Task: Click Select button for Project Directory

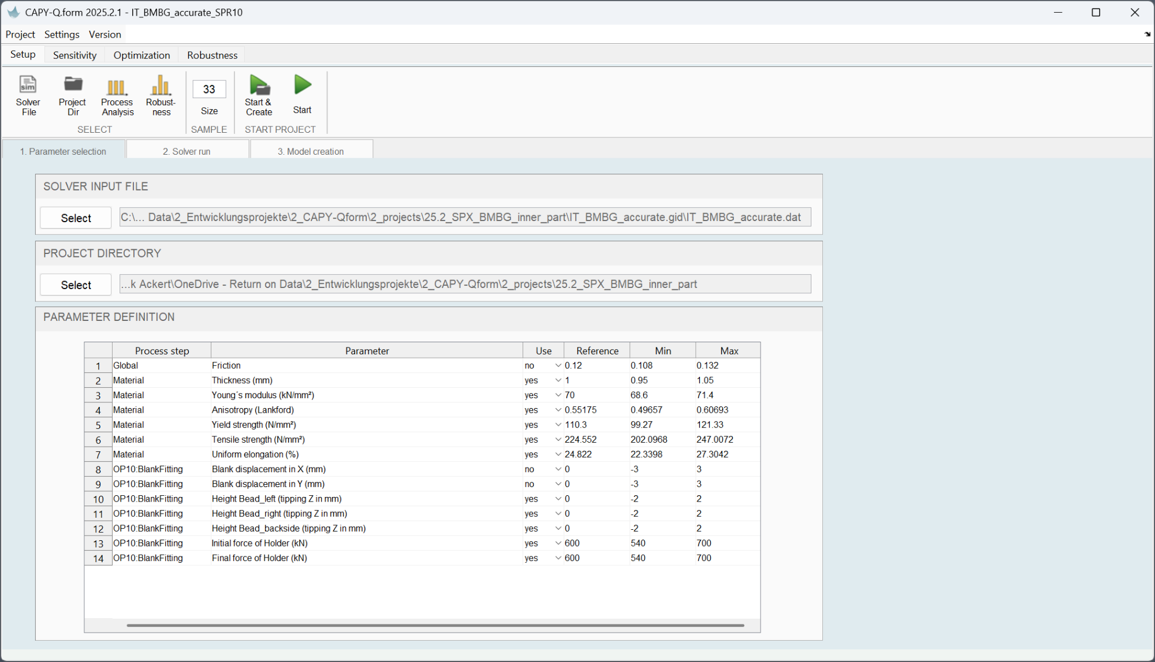Action: tap(76, 285)
